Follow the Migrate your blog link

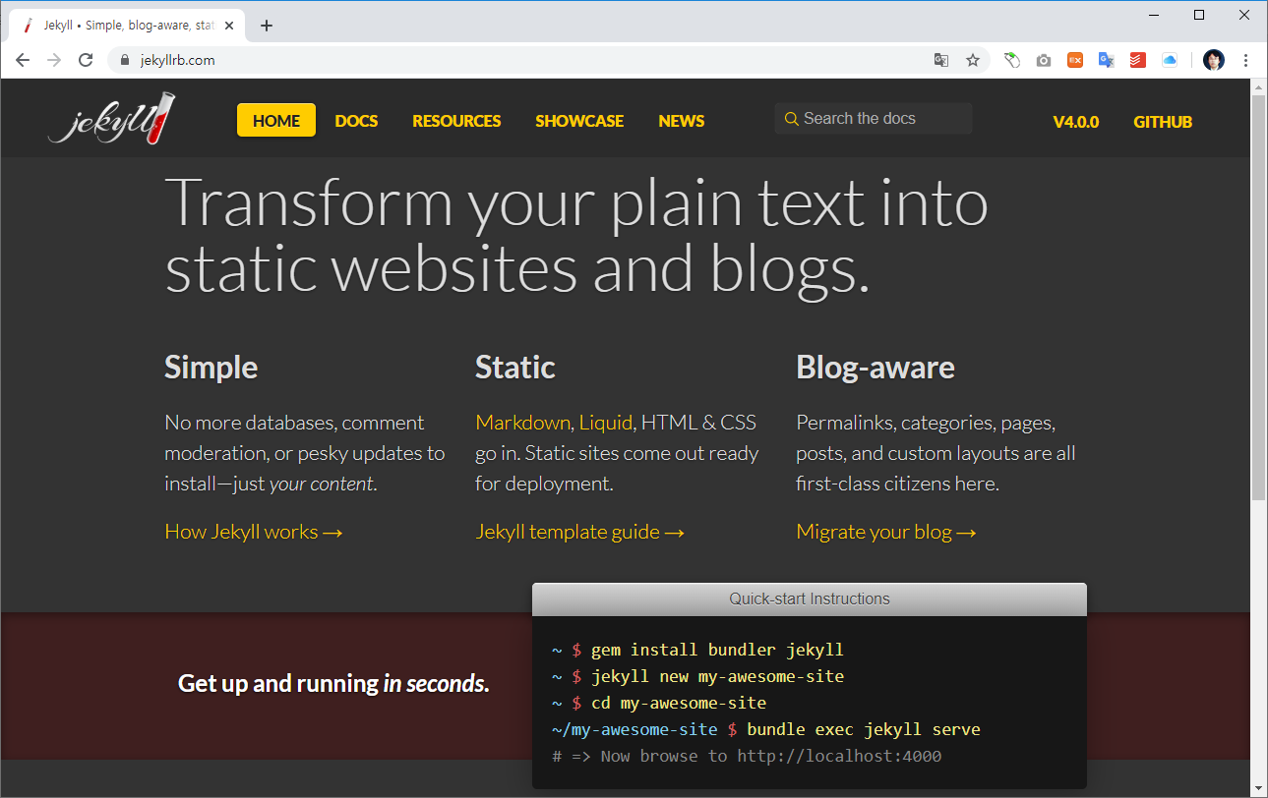tap(886, 532)
